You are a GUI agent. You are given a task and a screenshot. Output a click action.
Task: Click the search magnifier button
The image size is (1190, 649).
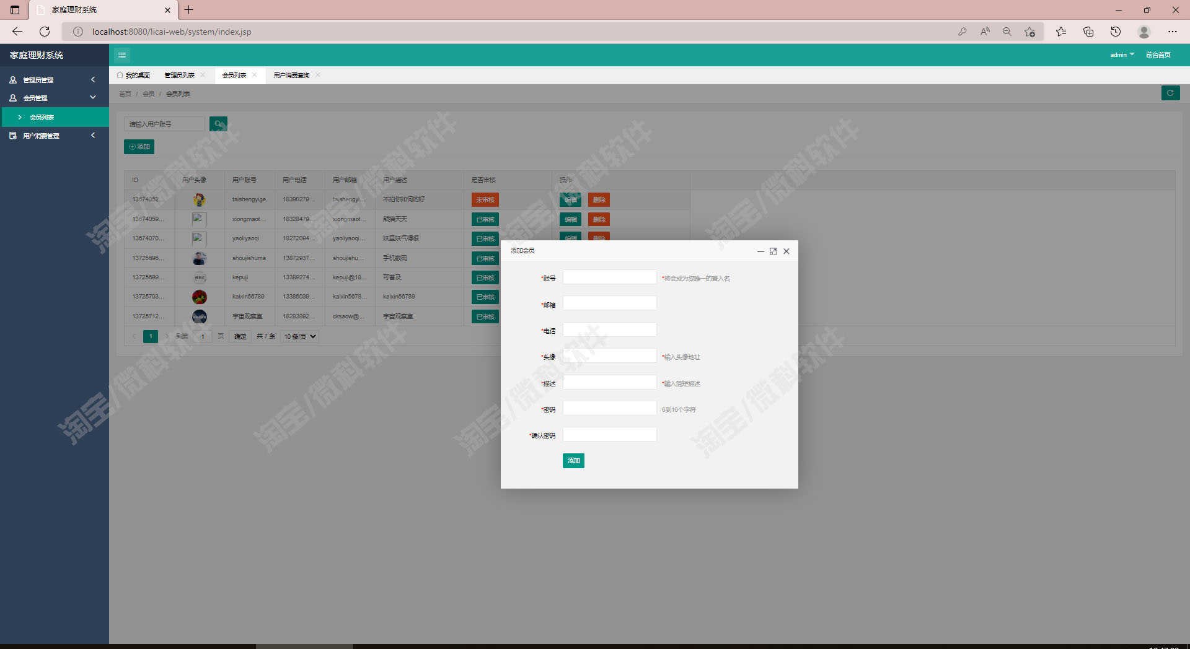[218, 124]
